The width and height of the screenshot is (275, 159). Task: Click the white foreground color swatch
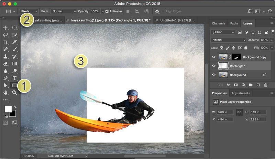click(8, 109)
